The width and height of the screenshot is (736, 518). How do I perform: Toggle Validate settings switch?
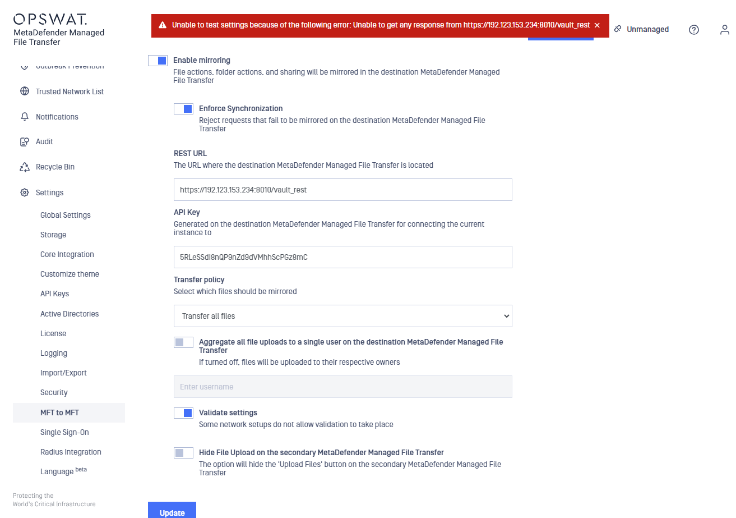coord(184,413)
